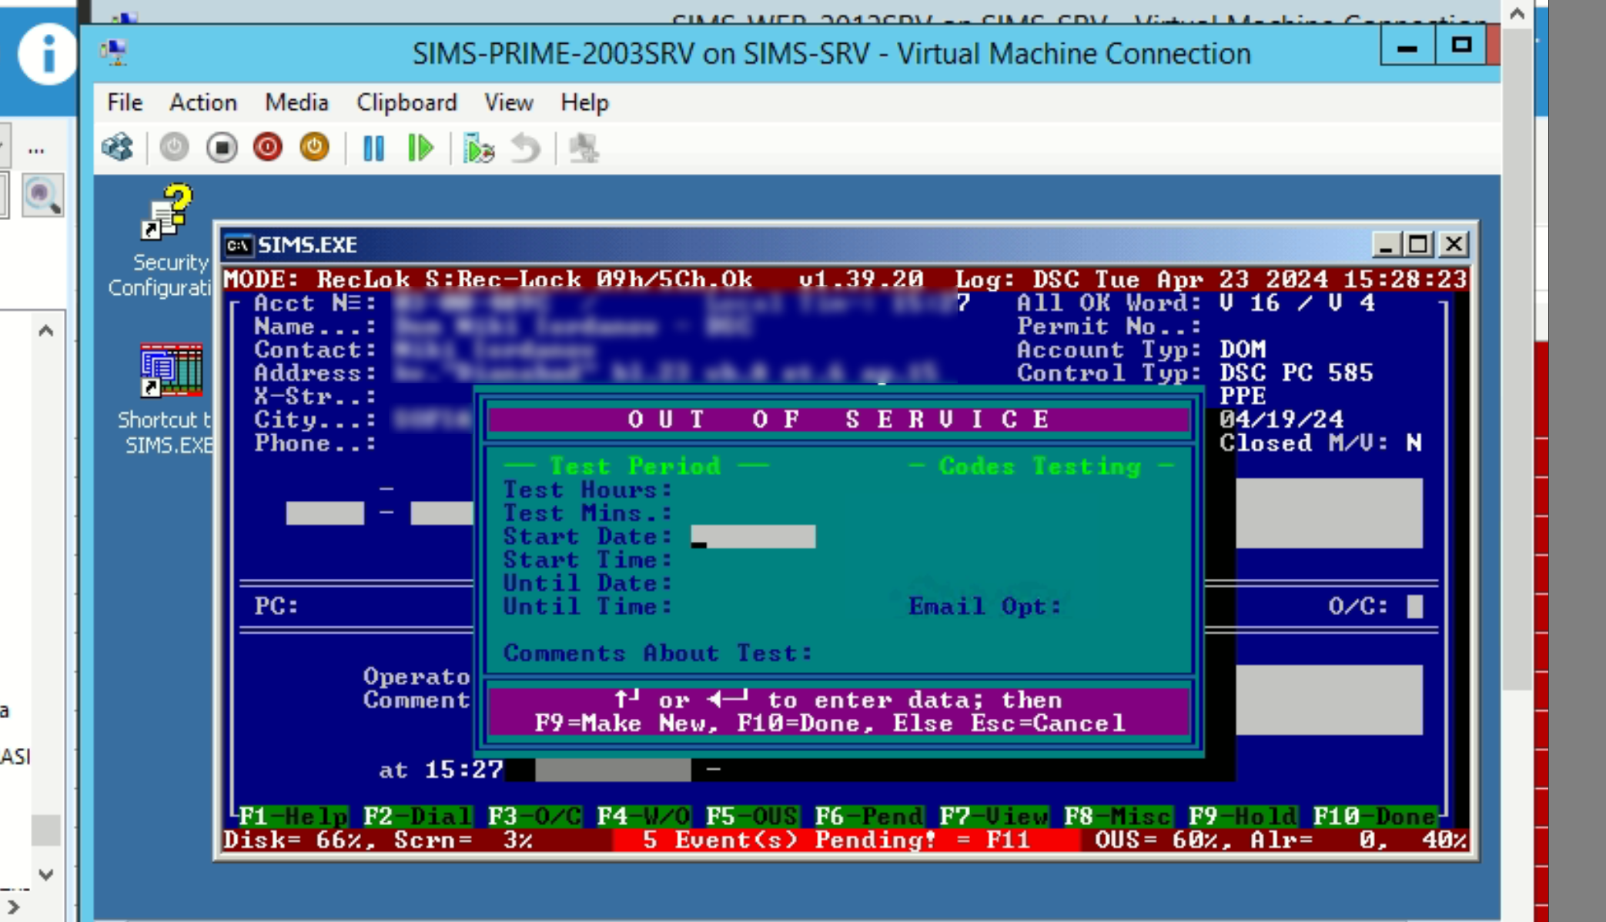Image resolution: width=1606 pixels, height=922 pixels.
Task: Click the Turn Off stop icon
Action: (222, 147)
